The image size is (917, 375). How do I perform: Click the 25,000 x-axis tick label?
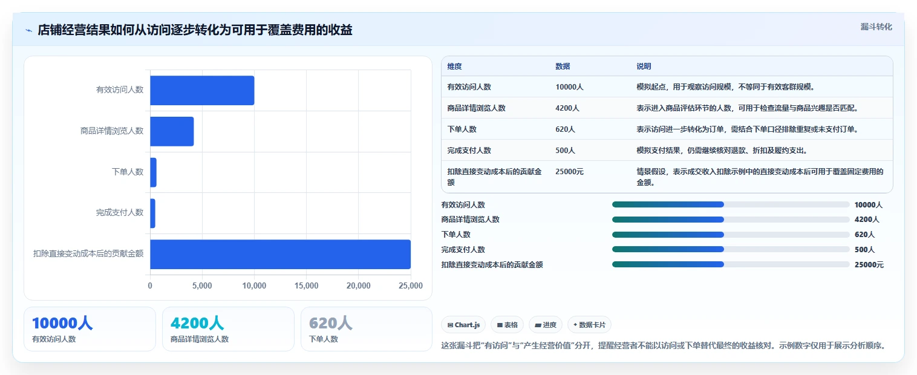coord(411,285)
